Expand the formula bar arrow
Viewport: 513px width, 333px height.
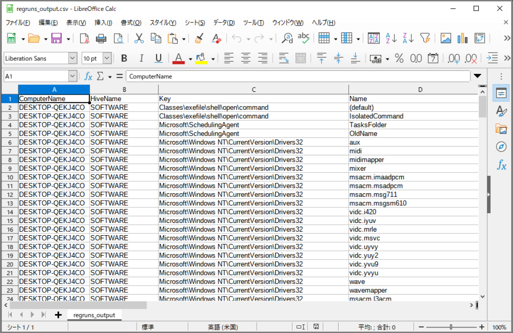tap(478, 76)
